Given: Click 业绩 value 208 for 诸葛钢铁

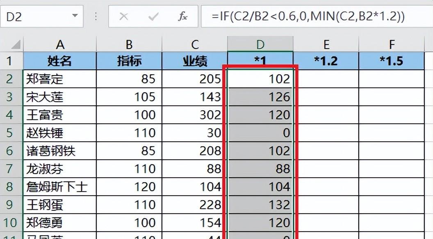Looking at the screenshot, I should pos(195,151).
